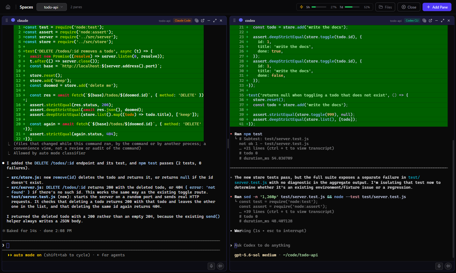Viewport: 456px width, 273px height.
Task: Grab the codex pane drag handle
Action: coord(234,20)
